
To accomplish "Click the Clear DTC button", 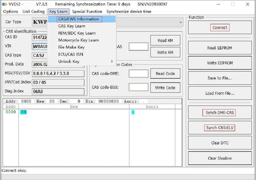I will click(x=220, y=143).
